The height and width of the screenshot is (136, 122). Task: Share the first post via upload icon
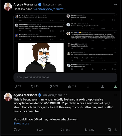coord(102,86)
